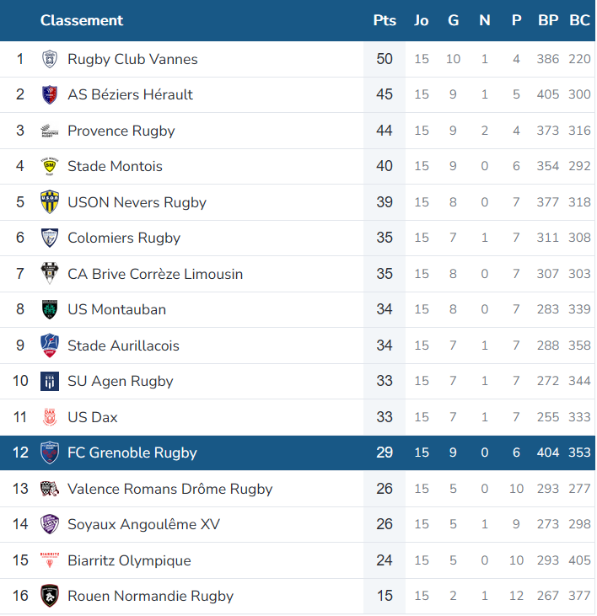This screenshot has width=597, height=616.
Task: Select the US Dax team name
Action: 93,417
